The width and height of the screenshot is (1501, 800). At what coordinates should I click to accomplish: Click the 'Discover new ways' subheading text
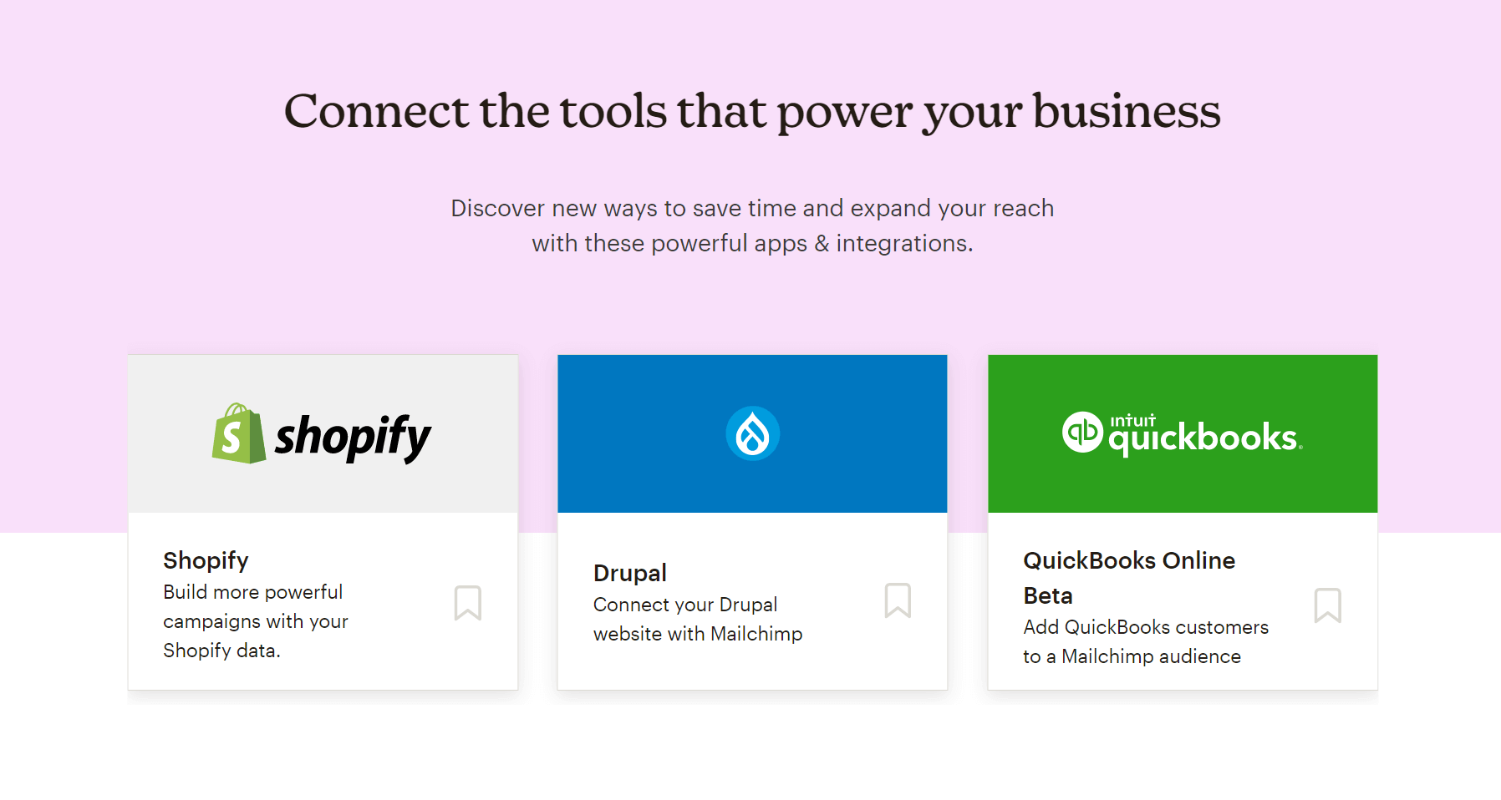click(x=752, y=225)
